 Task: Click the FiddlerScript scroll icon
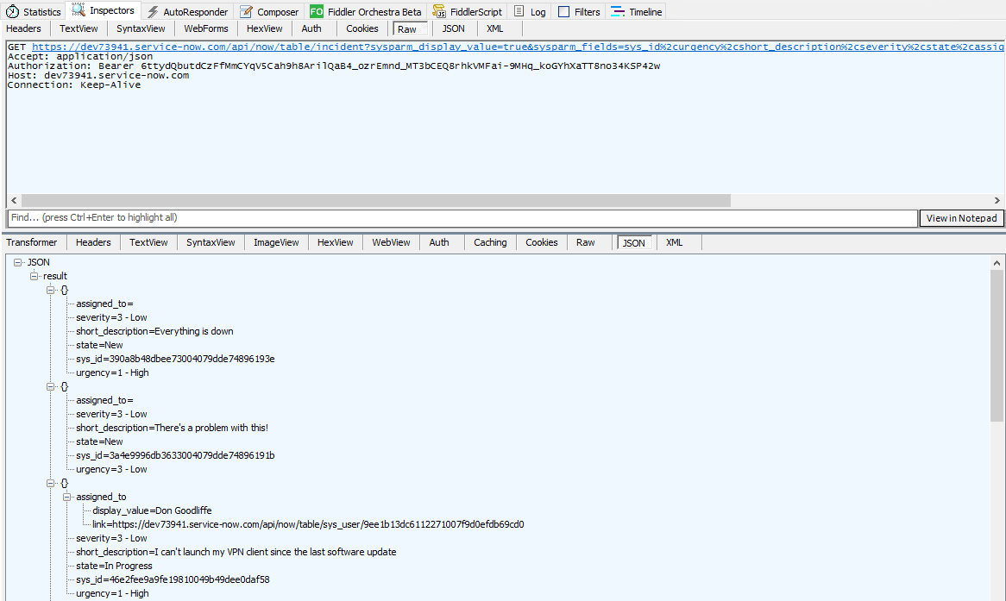pos(439,11)
